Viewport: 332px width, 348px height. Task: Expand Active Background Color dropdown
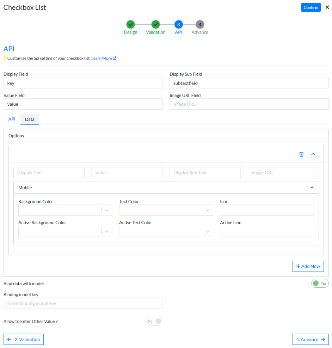[107, 231]
